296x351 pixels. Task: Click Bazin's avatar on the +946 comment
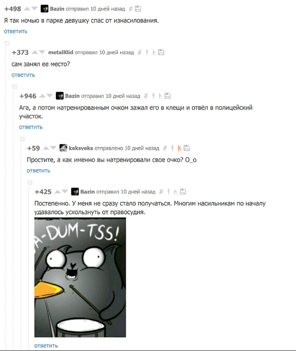click(60, 96)
